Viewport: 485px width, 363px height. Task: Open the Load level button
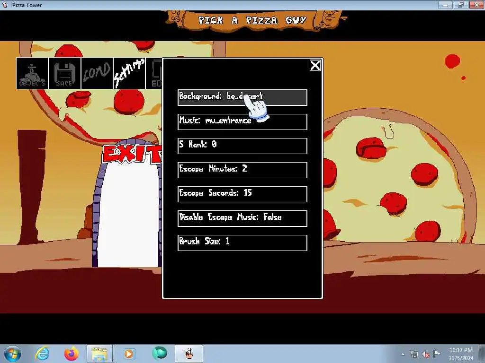97,73
